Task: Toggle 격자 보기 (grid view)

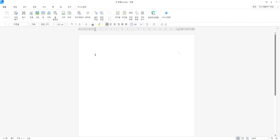Action: tap(142, 16)
